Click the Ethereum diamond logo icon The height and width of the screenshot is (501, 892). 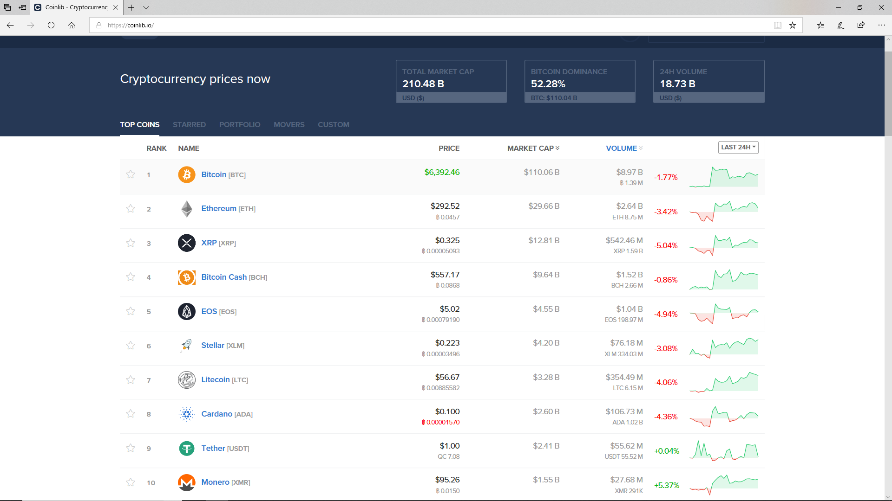tap(186, 209)
